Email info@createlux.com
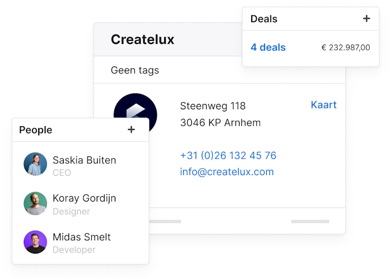Image resolution: width=391 pixels, height=279 pixels. (x=227, y=172)
